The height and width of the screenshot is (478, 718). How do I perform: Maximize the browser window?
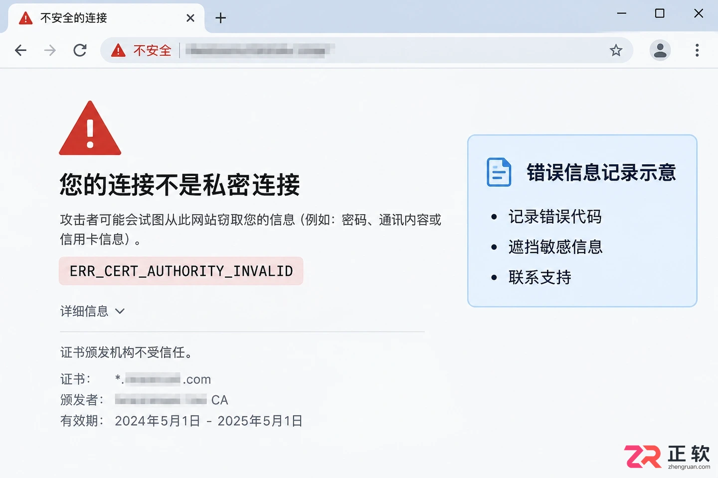[660, 13]
